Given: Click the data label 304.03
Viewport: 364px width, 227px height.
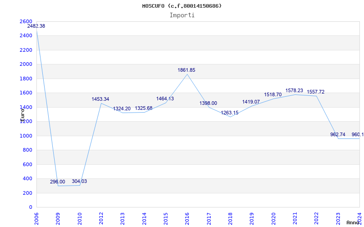Looking at the screenshot, I should pyautogui.click(x=79, y=181).
